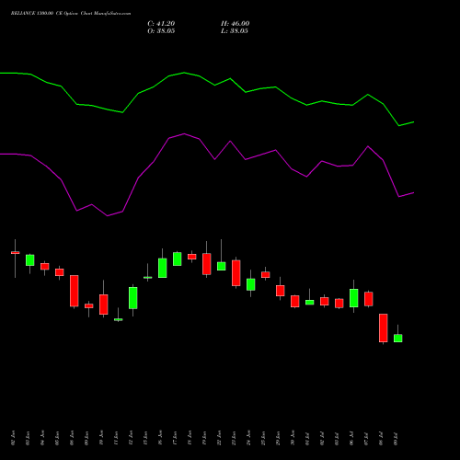Click the green candle for 16 Jun
Viewport: 460px width, 460px height.
point(163,268)
